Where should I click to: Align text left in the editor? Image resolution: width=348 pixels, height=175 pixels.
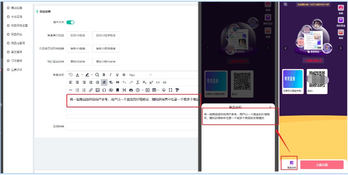point(71,82)
